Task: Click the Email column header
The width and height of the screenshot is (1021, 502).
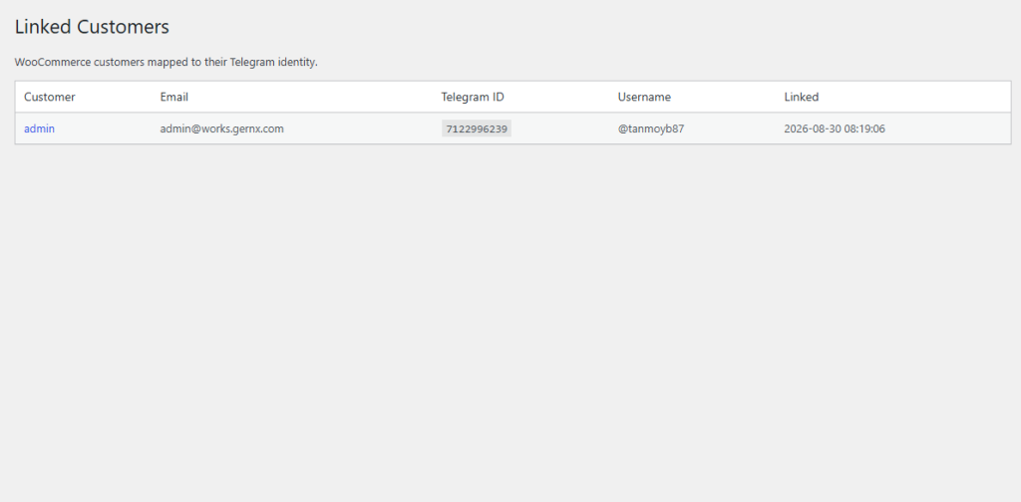Action: pos(173,97)
